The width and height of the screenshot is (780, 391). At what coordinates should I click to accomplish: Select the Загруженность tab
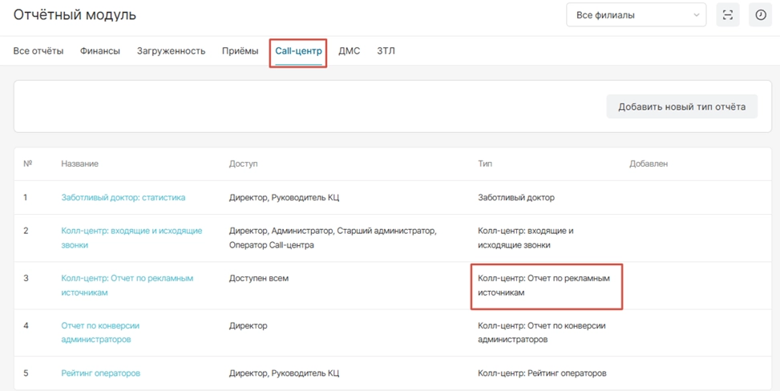coord(171,51)
